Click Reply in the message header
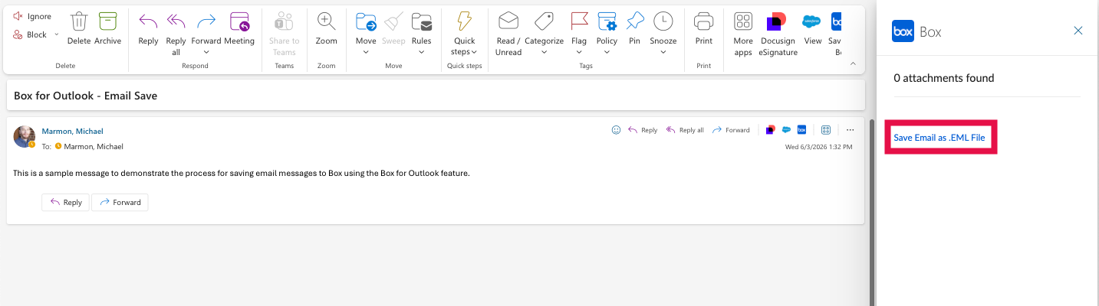 click(x=643, y=130)
